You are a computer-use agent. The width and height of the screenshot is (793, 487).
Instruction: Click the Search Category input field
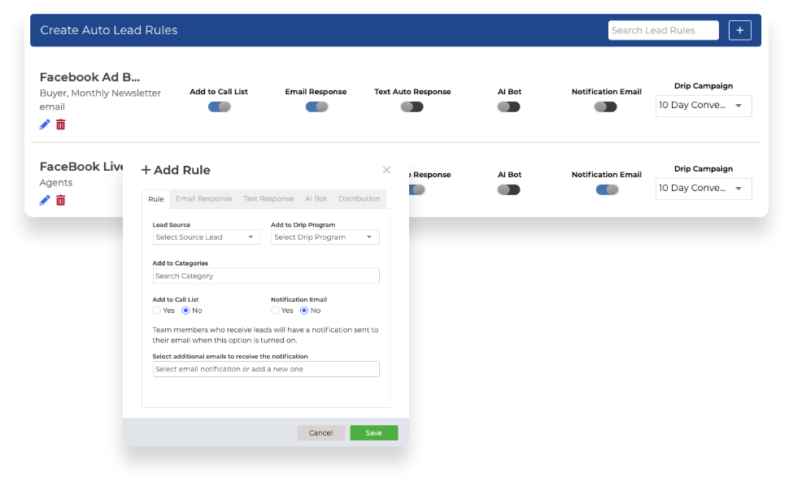point(265,276)
